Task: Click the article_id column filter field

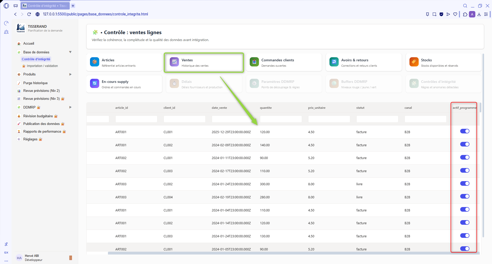Action: [x=136, y=119]
